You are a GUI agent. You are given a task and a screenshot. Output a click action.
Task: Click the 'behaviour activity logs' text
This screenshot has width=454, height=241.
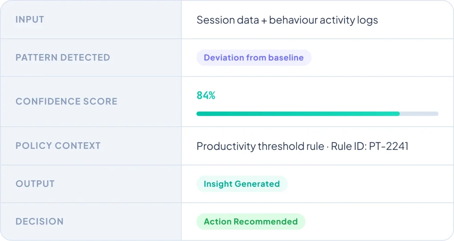[x=323, y=20]
